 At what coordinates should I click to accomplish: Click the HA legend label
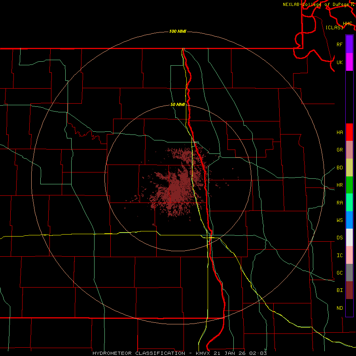[340, 133]
